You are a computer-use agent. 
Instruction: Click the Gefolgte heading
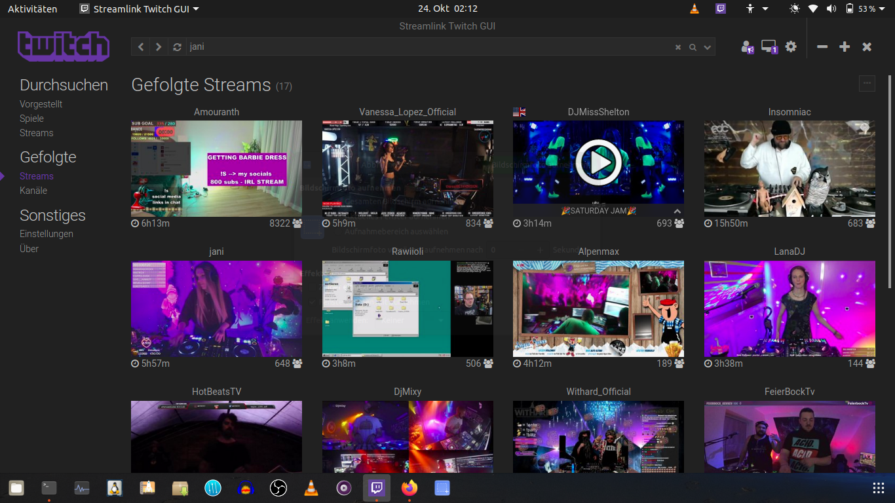(48, 157)
